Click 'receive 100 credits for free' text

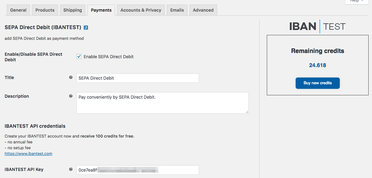[x=107, y=136]
